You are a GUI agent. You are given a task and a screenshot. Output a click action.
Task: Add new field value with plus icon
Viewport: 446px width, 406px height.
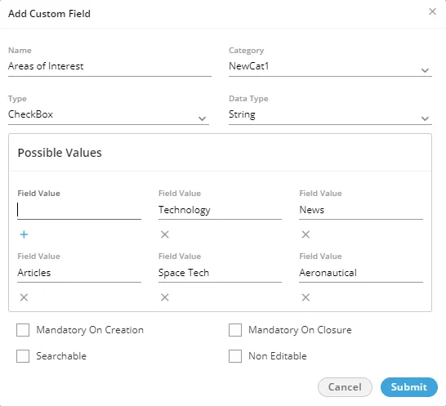[x=24, y=234]
